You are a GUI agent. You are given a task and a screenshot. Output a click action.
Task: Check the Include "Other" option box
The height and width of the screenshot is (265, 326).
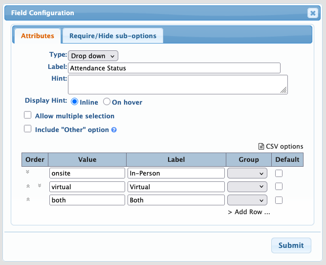(x=28, y=130)
